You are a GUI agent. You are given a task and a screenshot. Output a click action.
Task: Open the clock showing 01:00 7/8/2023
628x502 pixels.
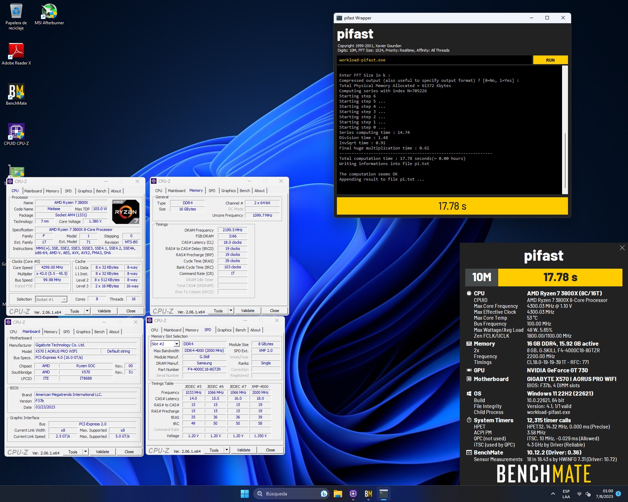click(x=604, y=494)
